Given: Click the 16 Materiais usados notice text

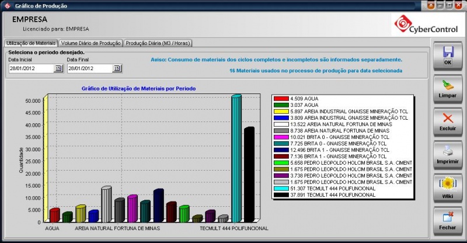Looking at the screenshot, I should point(316,71).
